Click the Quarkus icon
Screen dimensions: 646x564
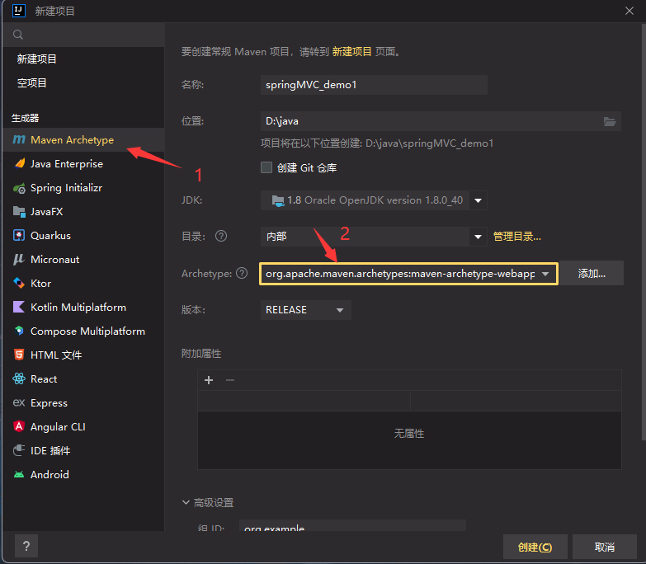19,236
